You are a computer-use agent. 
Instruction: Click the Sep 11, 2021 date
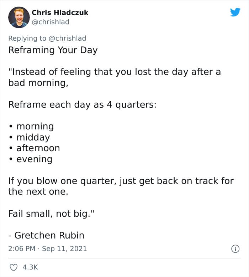pos(64,248)
